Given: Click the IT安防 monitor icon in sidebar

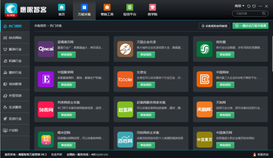Looking at the screenshot, I should click(5, 131).
